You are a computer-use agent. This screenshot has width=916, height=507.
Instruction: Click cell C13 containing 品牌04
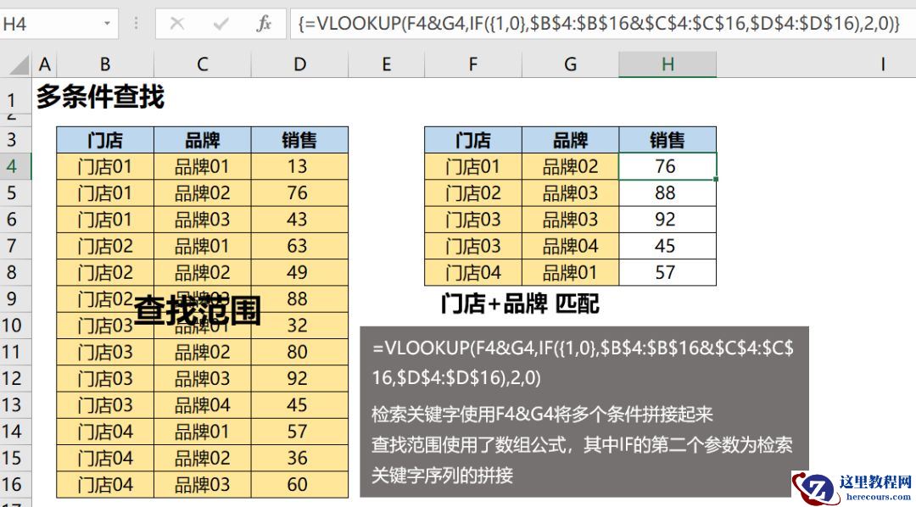point(202,404)
